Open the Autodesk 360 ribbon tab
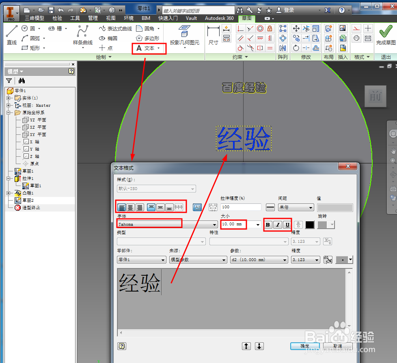Screen dimensions: 397x363 click(x=219, y=18)
